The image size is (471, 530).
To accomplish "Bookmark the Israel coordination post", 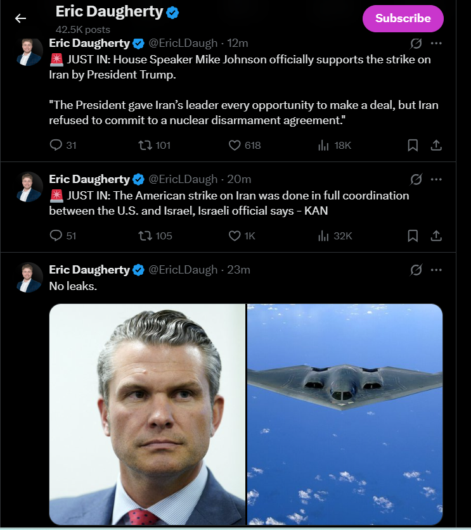I will 413,236.
